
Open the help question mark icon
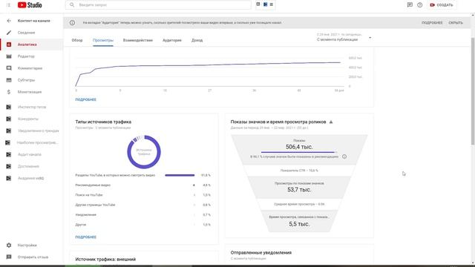pos(419,5)
